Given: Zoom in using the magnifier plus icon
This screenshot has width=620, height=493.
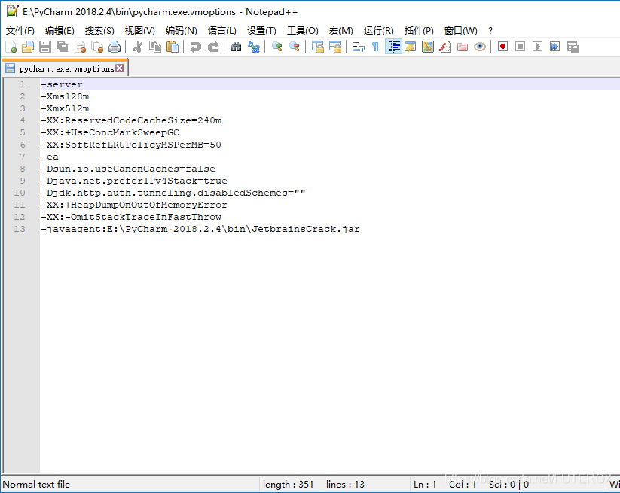Looking at the screenshot, I should coord(276,47).
